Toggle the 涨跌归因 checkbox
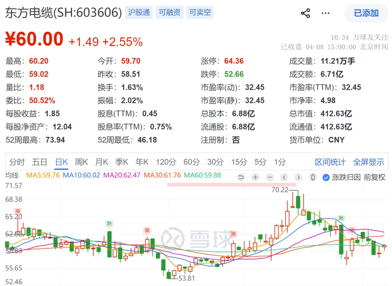 coord(326,177)
